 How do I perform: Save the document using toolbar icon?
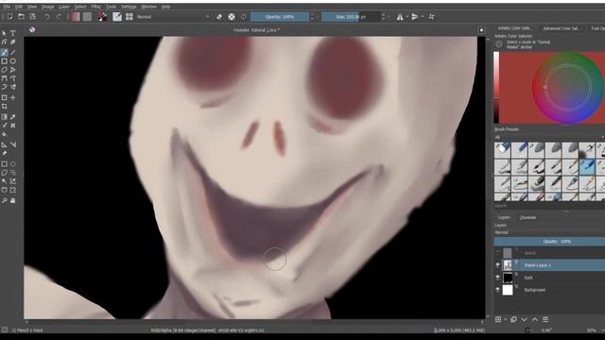click(x=32, y=17)
